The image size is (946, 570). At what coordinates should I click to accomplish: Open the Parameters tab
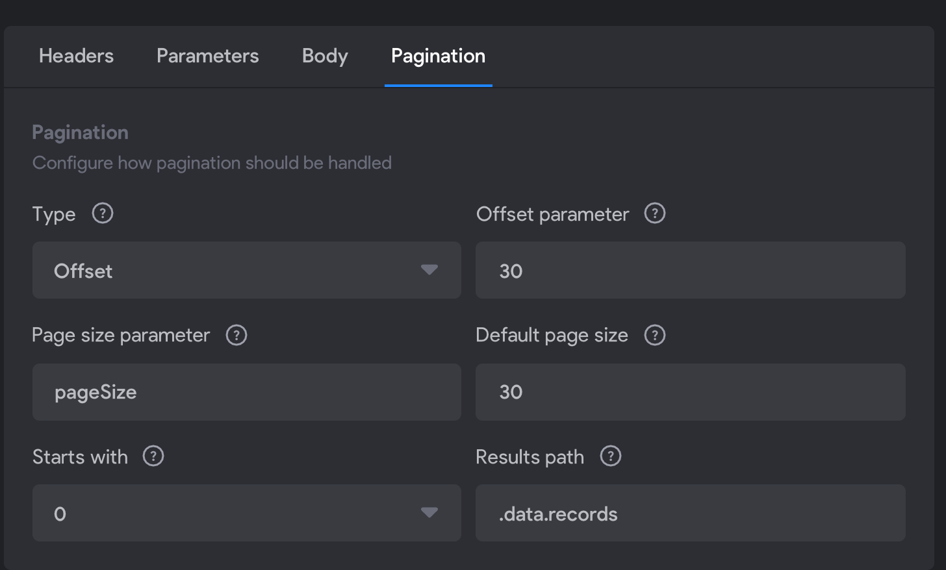pos(208,56)
